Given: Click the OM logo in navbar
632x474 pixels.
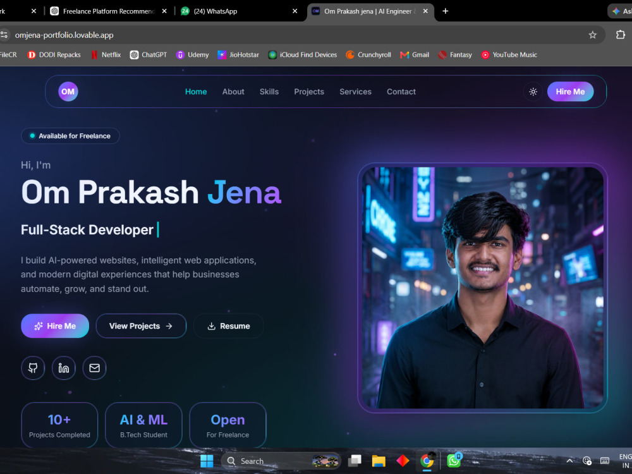Looking at the screenshot, I should (x=68, y=92).
